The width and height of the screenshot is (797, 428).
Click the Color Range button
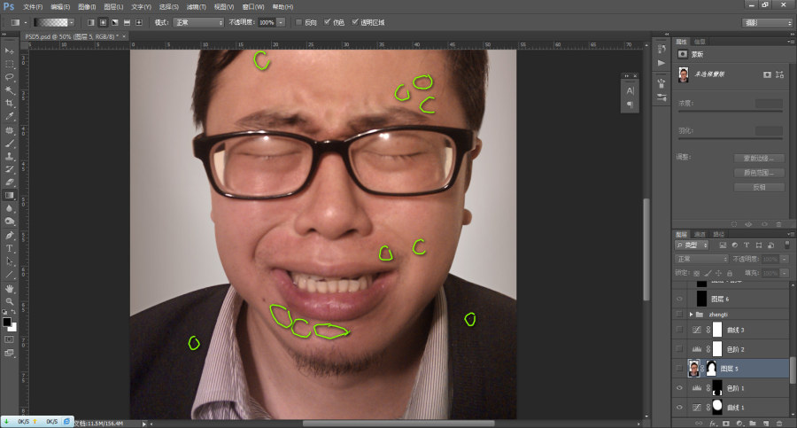click(x=759, y=173)
